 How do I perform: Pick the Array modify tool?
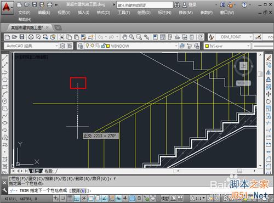point(269,87)
